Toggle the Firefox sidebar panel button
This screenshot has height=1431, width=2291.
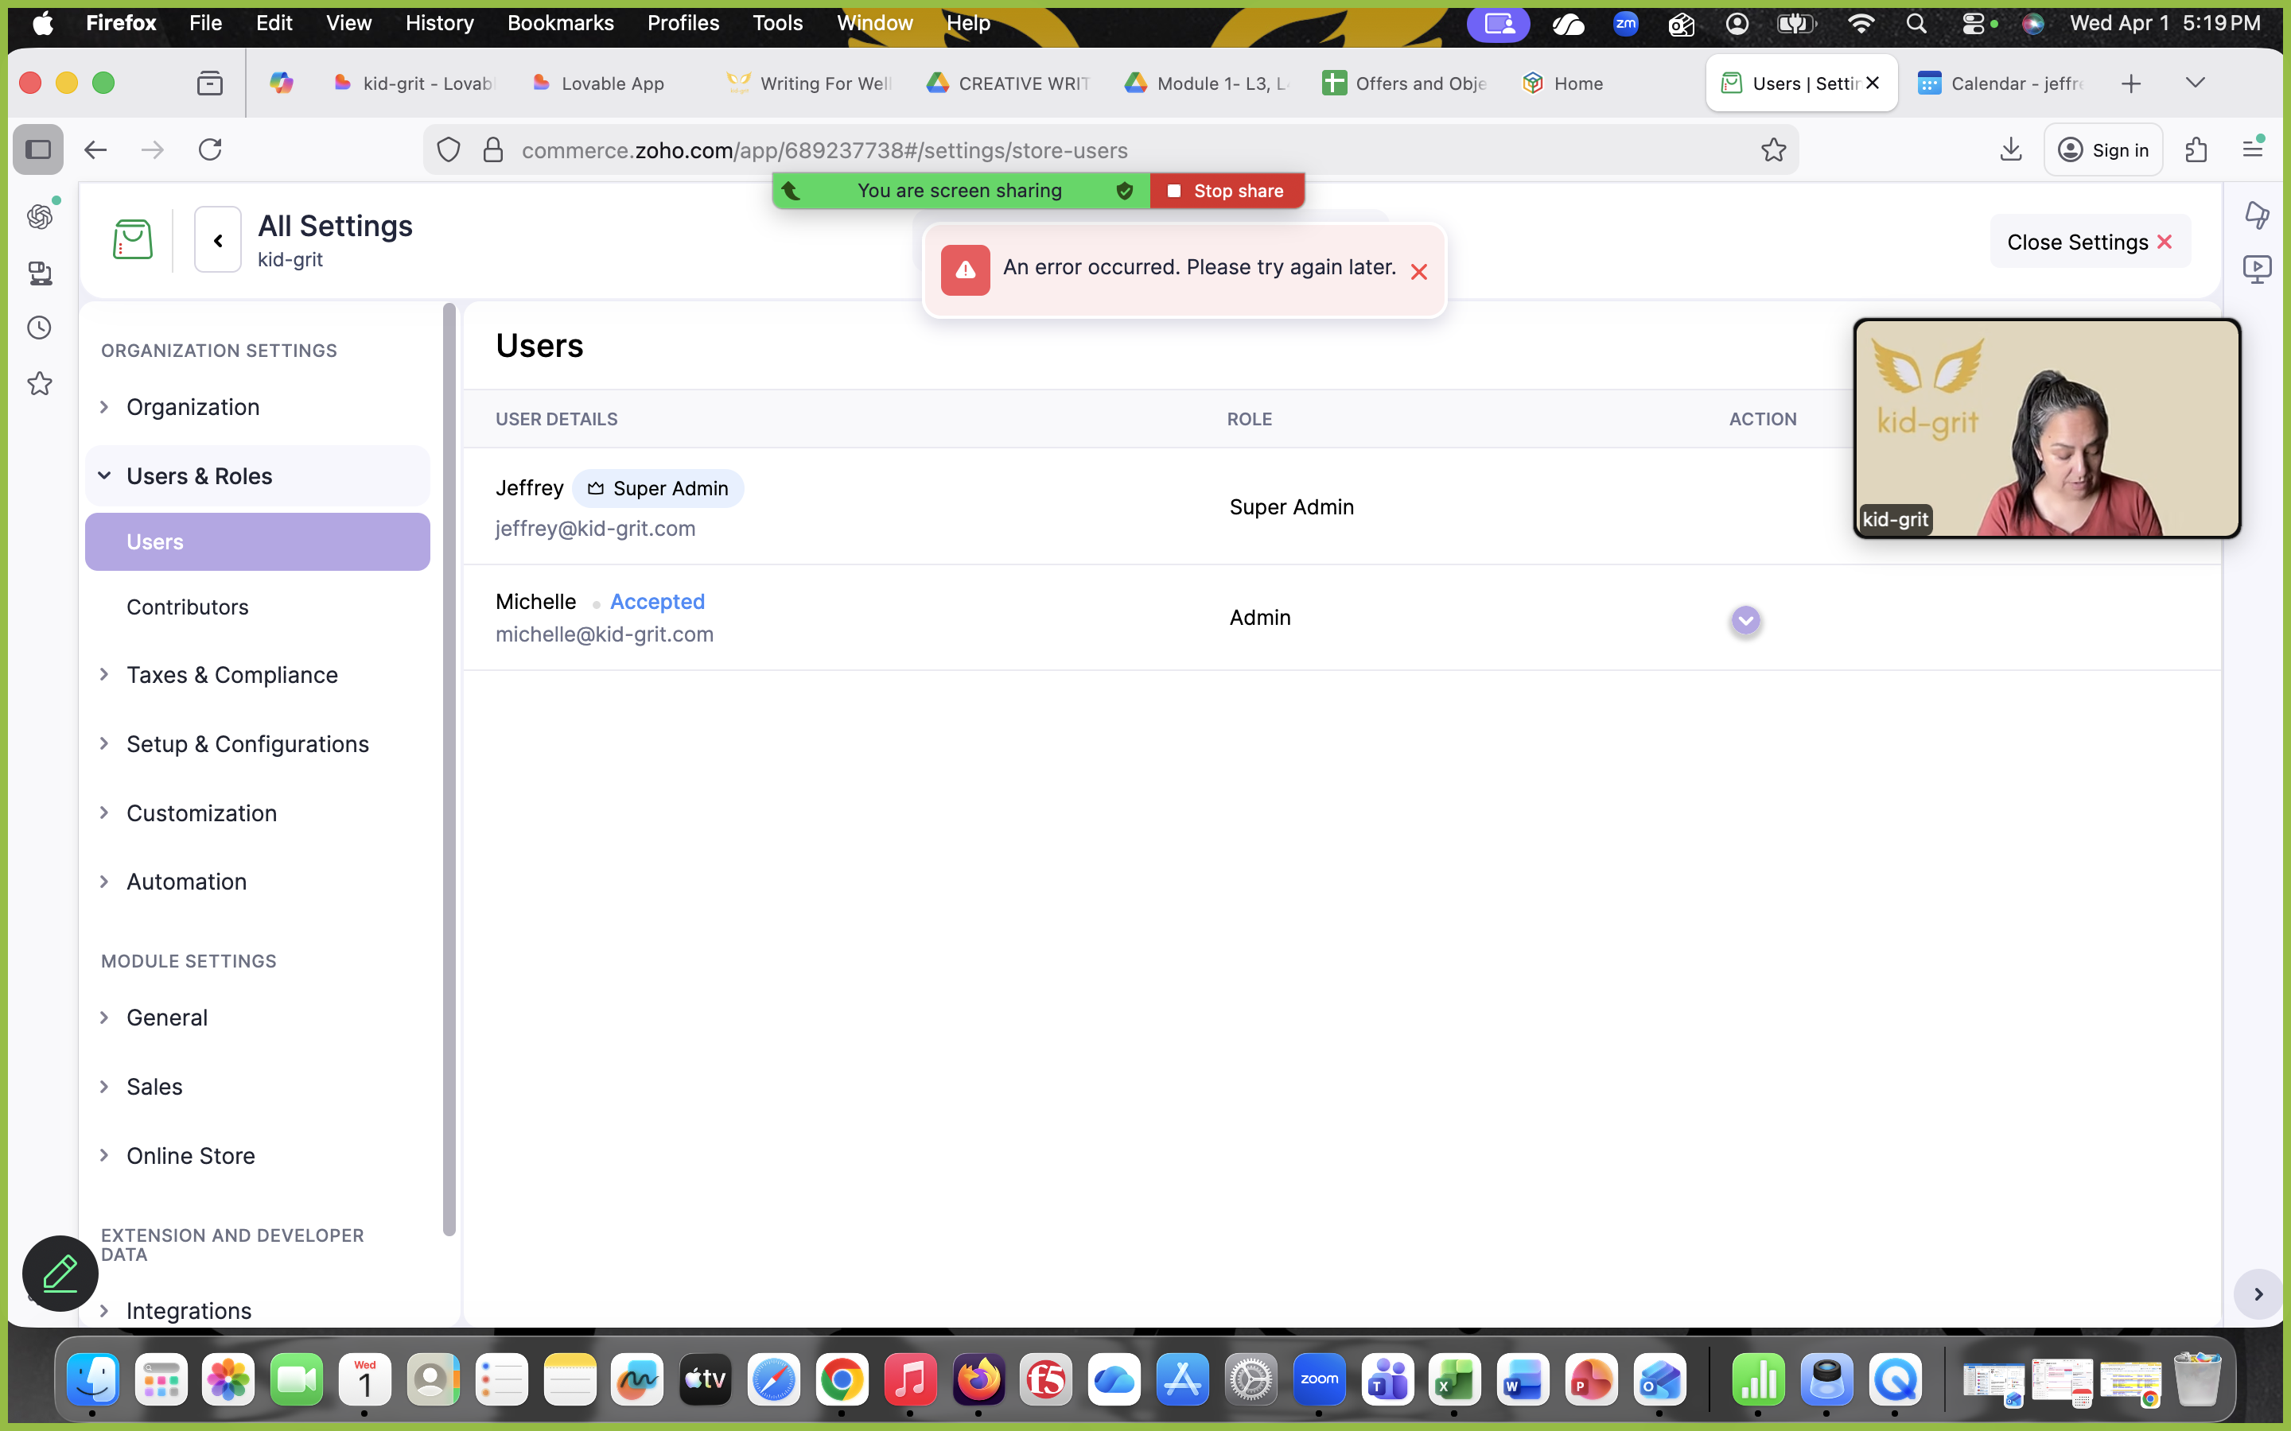(38, 149)
